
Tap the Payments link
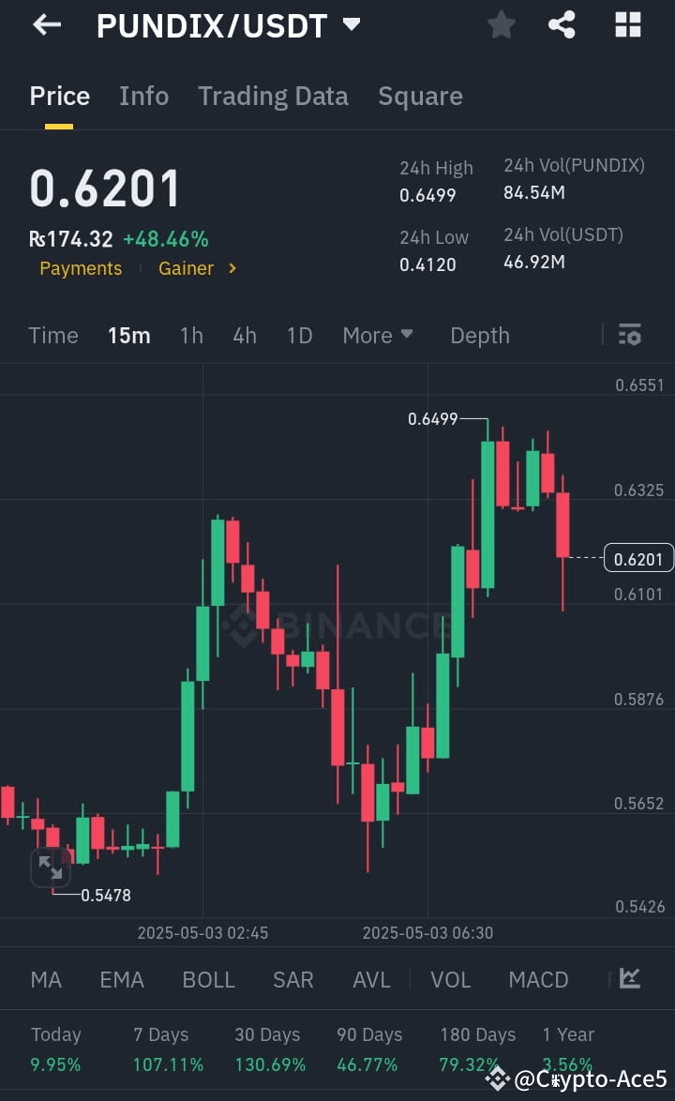point(81,268)
